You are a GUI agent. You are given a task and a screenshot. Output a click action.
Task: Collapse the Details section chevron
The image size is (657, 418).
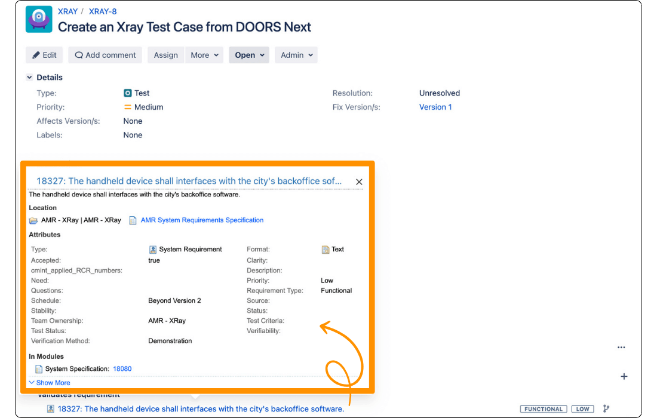(x=29, y=77)
